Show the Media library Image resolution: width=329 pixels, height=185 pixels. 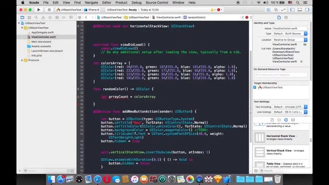pyautogui.click(x=293, y=120)
